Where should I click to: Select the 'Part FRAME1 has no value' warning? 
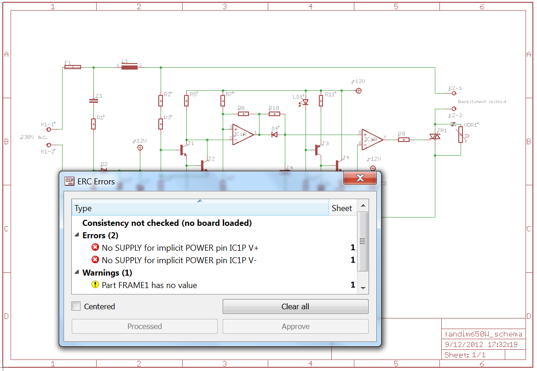[x=149, y=285]
